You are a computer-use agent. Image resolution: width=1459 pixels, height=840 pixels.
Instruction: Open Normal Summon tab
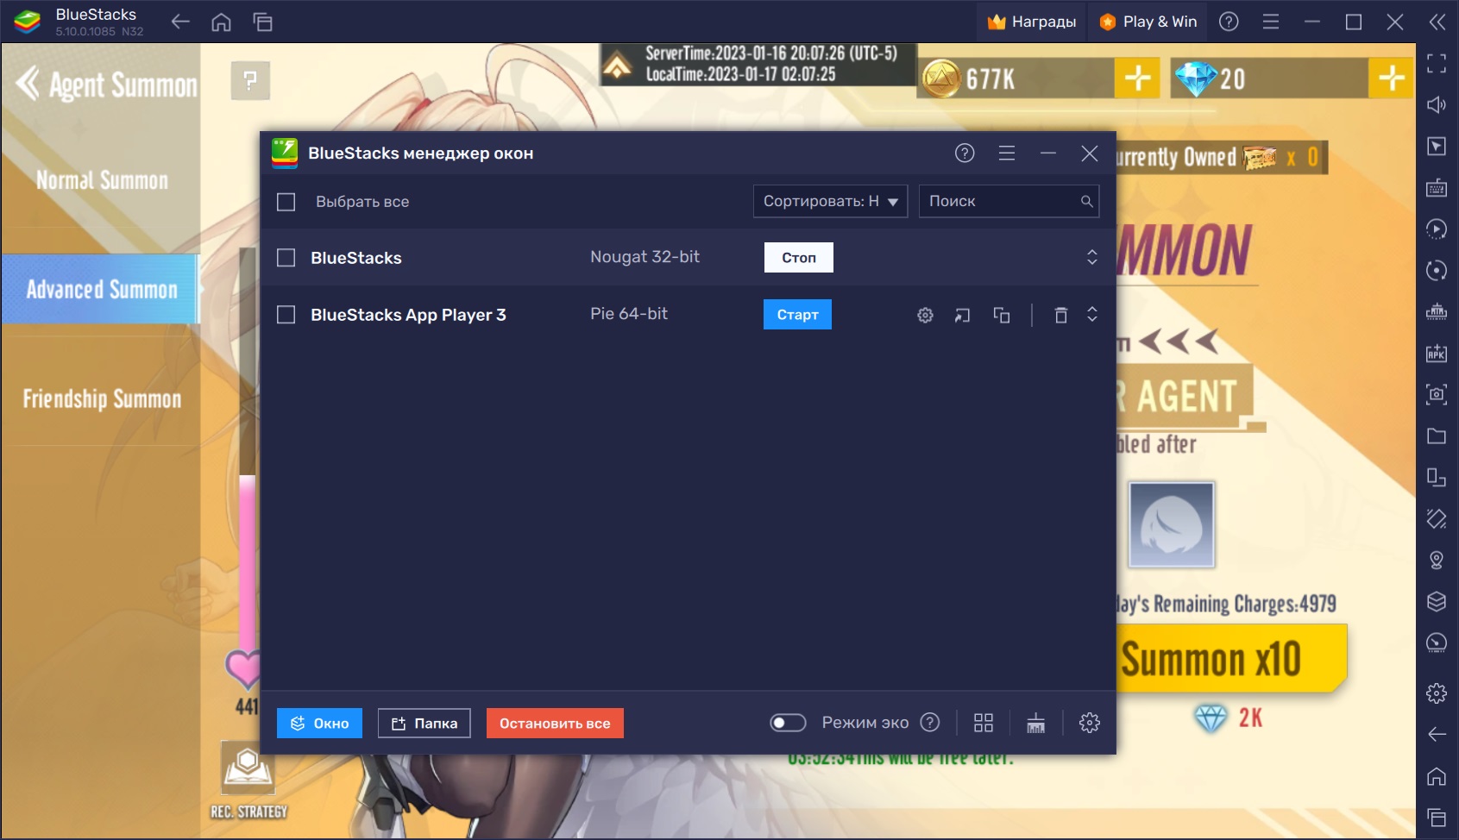click(x=101, y=180)
